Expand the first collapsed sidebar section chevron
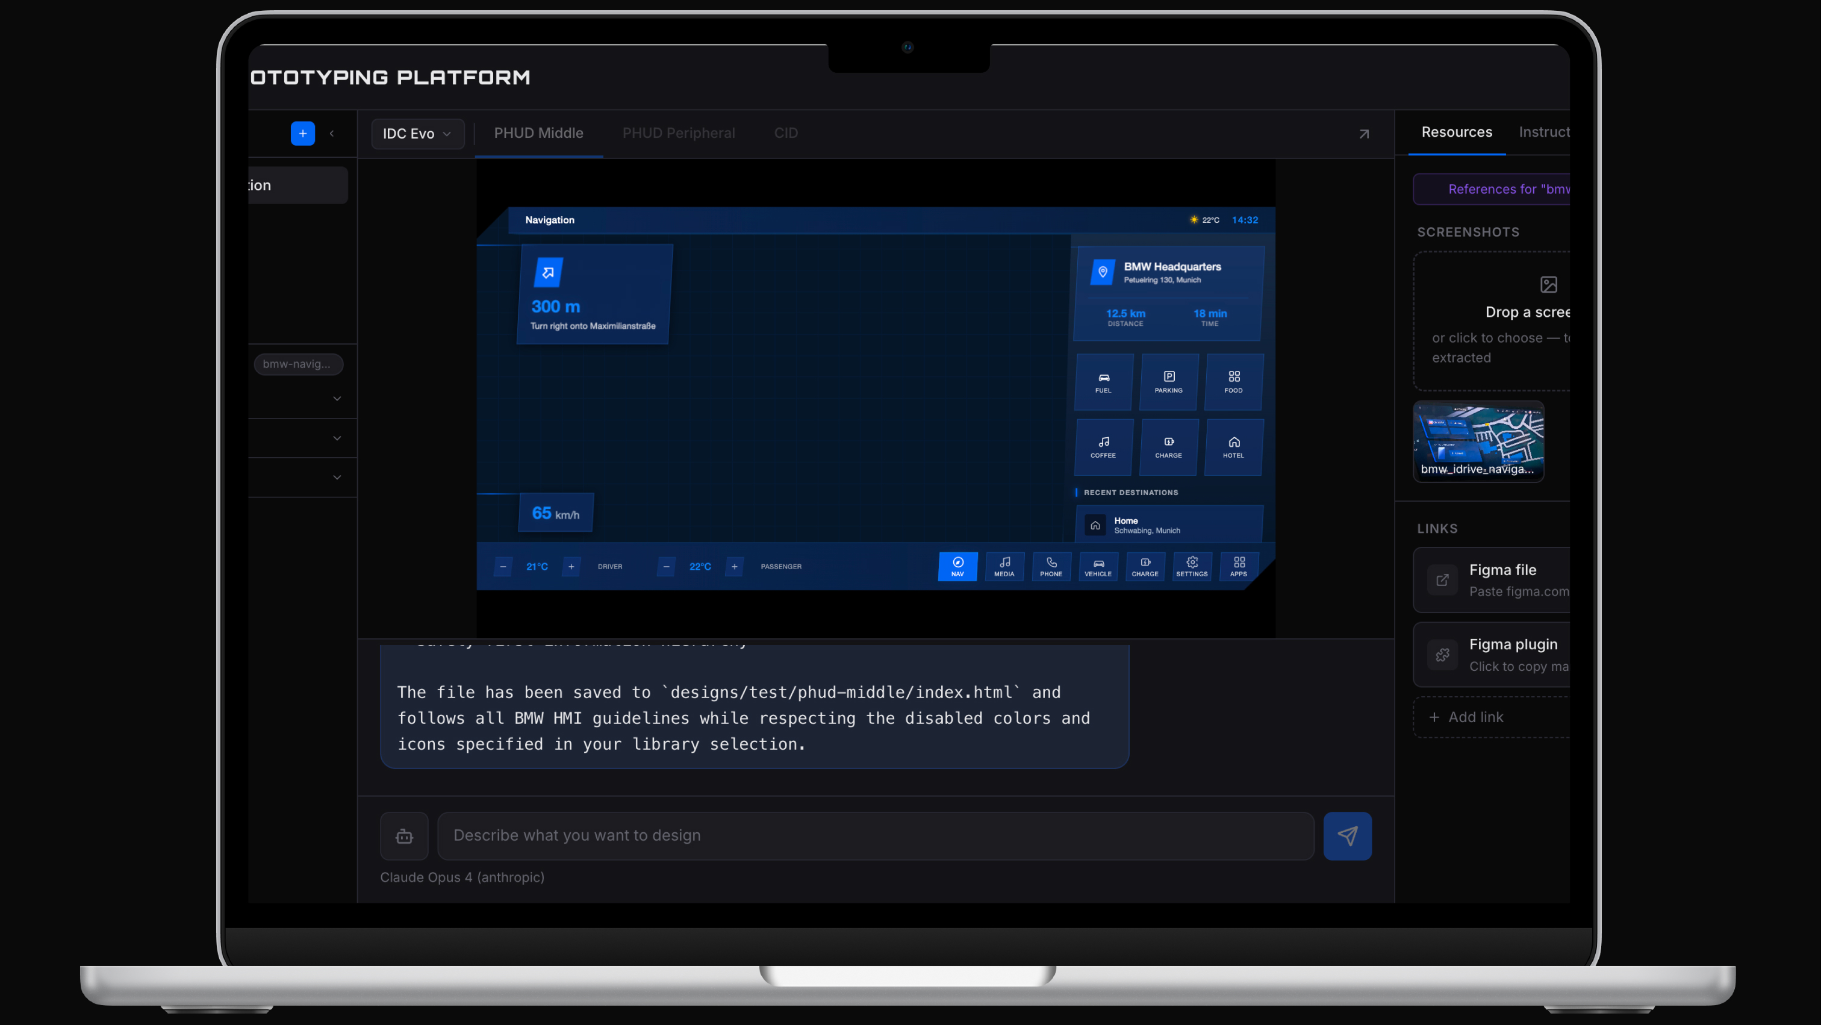 tap(337, 399)
